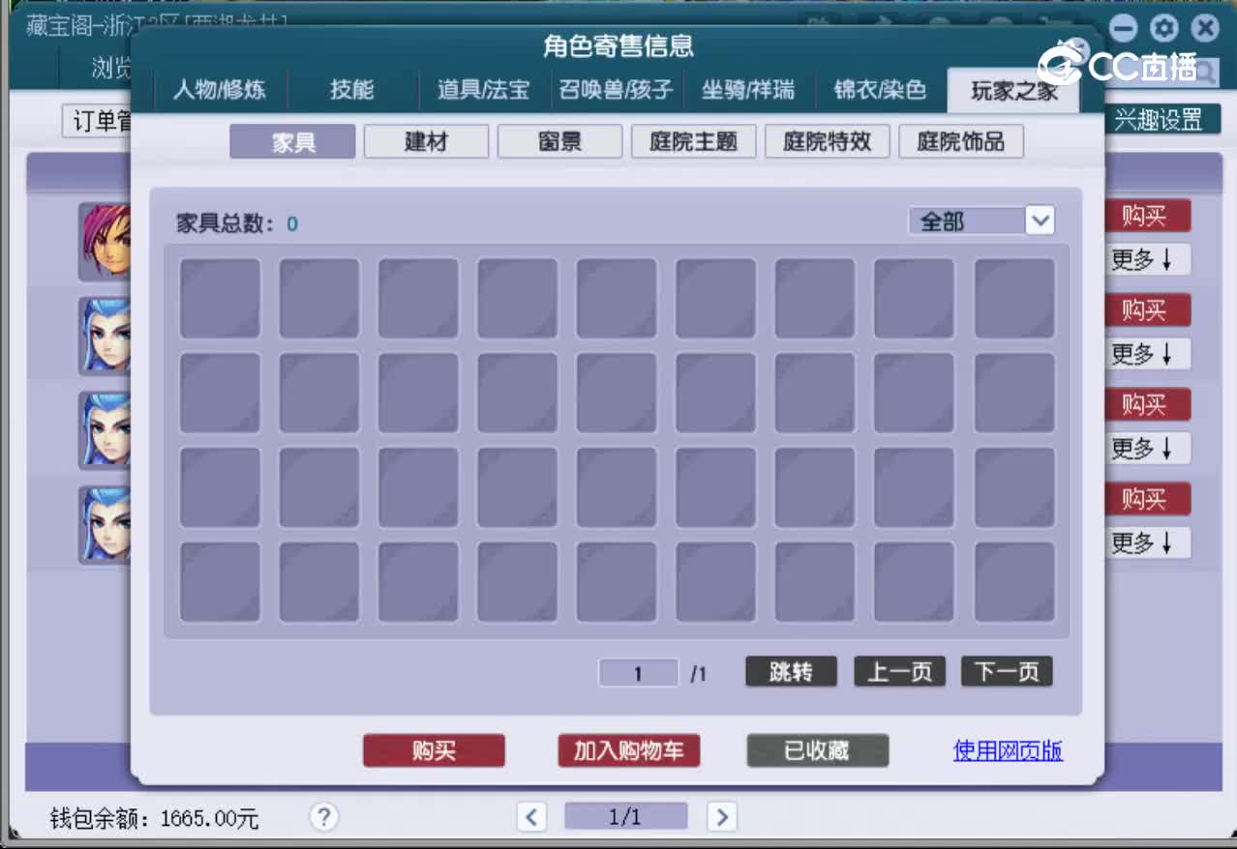The width and height of the screenshot is (1237, 849).
Task: Click 加入购物车 to add to cart
Action: point(628,750)
